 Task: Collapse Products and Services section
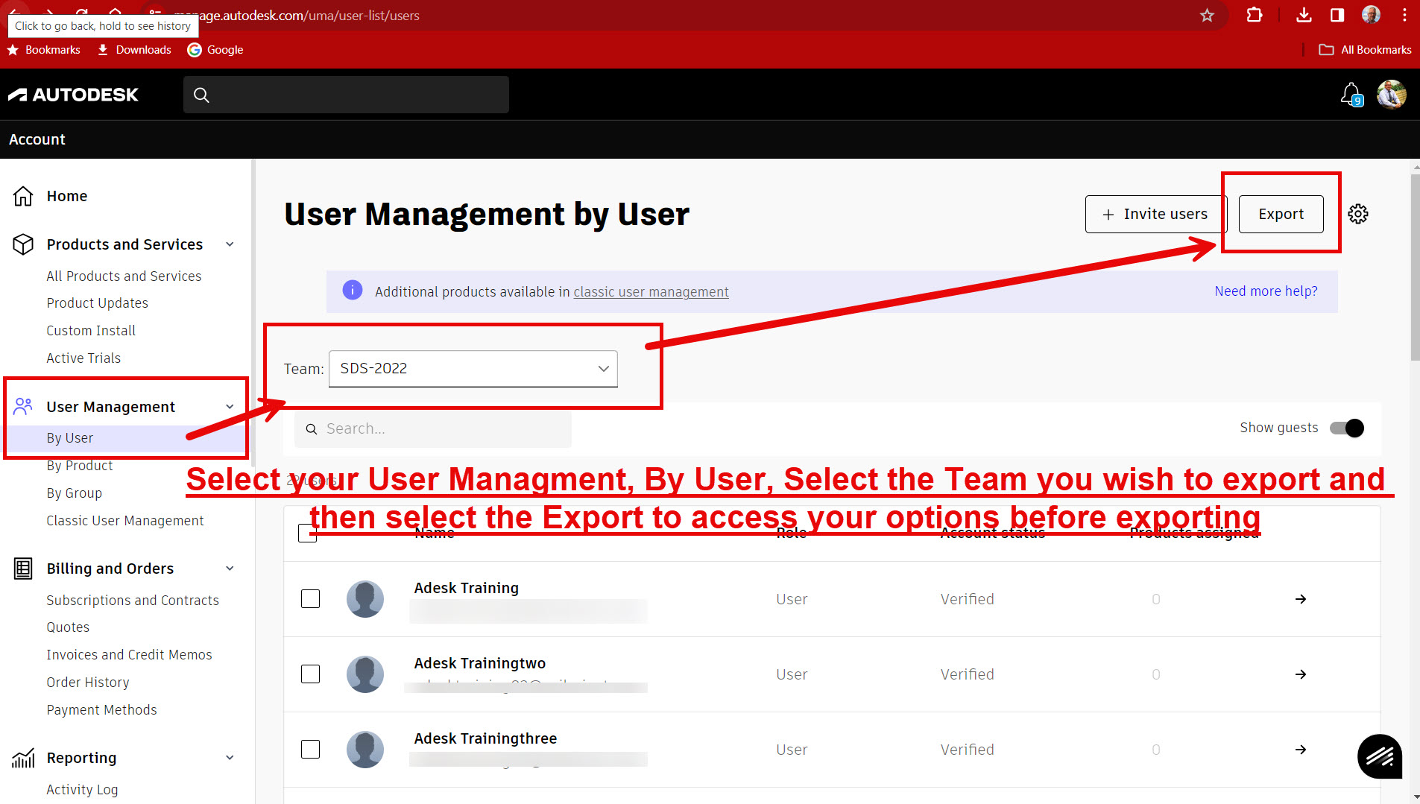(230, 244)
